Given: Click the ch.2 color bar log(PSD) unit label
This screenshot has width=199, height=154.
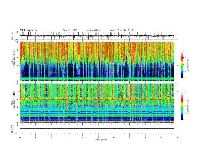Looking at the screenshot, I should [188, 107].
